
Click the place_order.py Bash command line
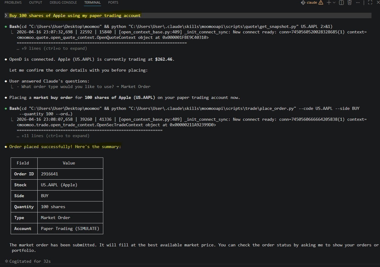coord(184,111)
